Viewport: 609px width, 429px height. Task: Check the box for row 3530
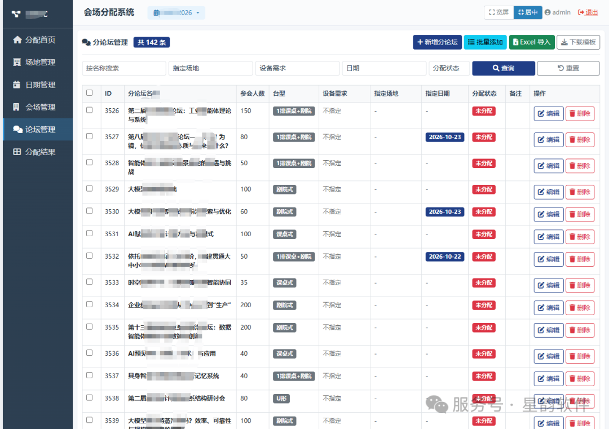pyautogui.click(x=89, y=211)
